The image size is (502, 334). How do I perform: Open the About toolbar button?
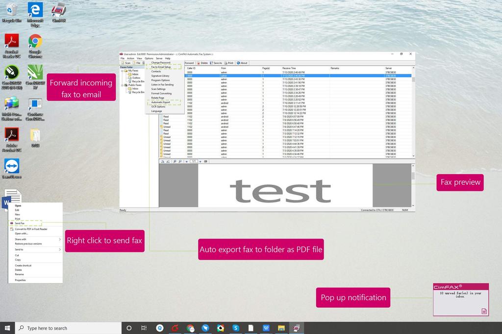pyautogui.click(x=242, y=63)
